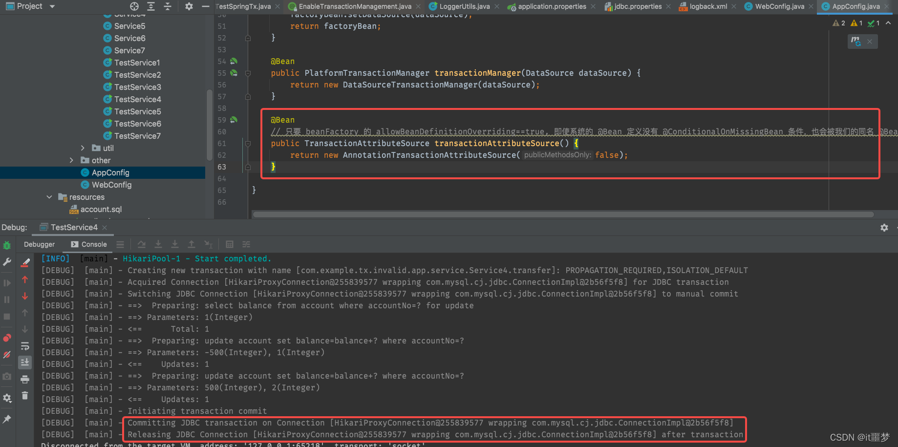The image size is (898, 447).
Task: Expand the inspections widget arrow
Action: point(888,23)
